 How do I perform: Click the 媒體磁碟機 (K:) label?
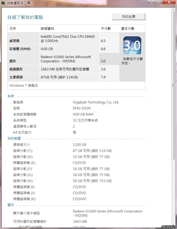24,199
